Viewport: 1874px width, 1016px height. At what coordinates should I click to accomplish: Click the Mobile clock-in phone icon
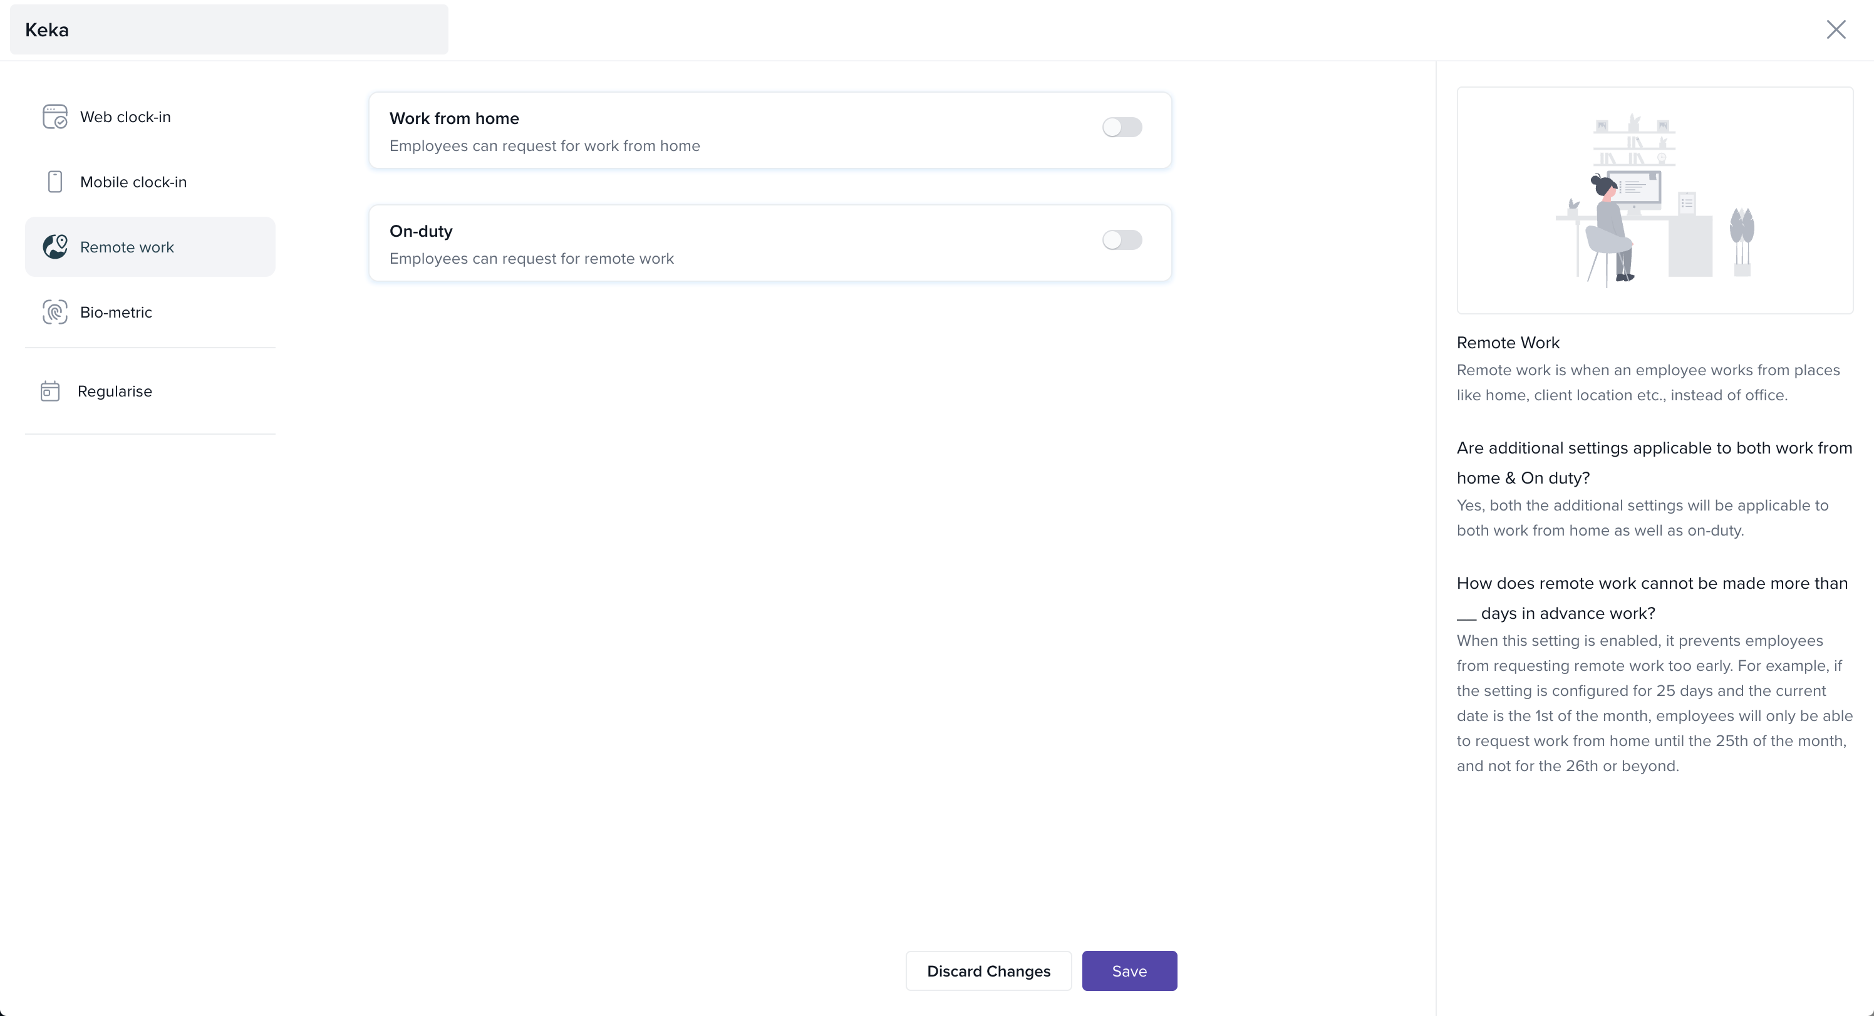point(54,182)
